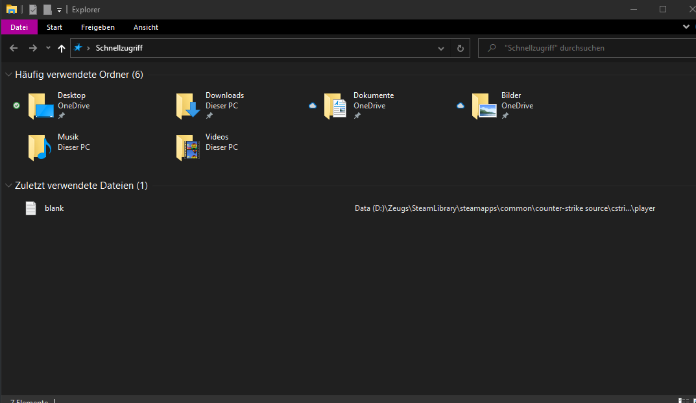Click the blue star Quick Access icon
Image resolution: width=696 pixels, height=403 pixels.
click(78, 47)
